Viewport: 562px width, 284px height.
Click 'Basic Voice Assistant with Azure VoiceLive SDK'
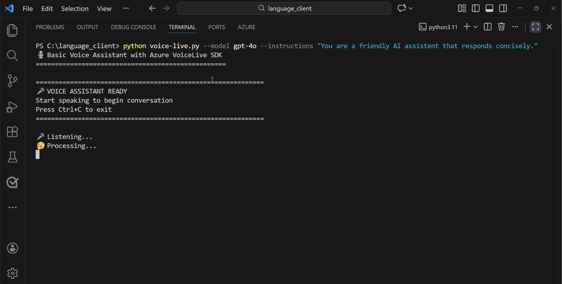[x=134, y=55]
